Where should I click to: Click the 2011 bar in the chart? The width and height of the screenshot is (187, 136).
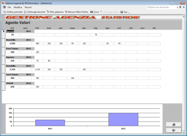coord(50,123)
